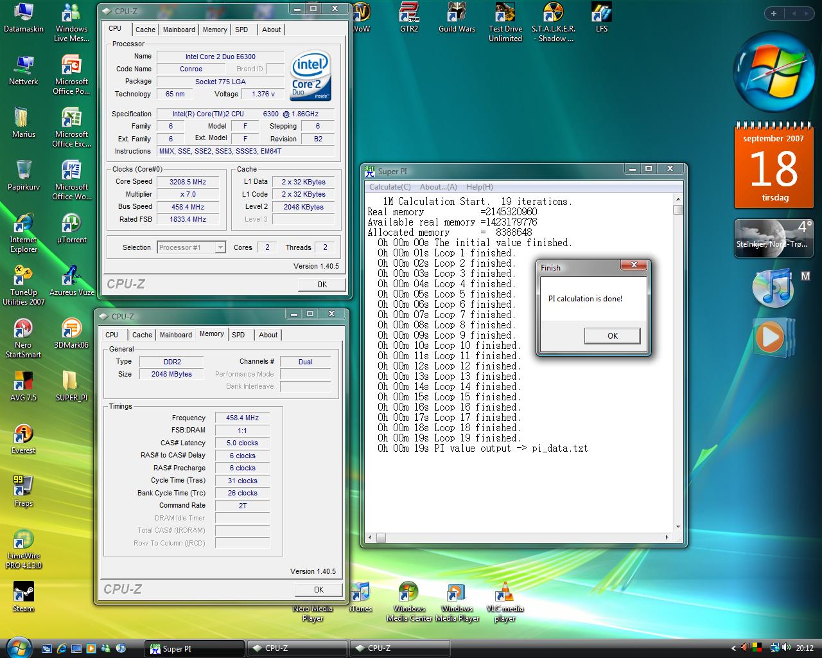Click the 20:12 clock in tray
This screenshot has height=658, width=822.
click(x=805, y=648)
